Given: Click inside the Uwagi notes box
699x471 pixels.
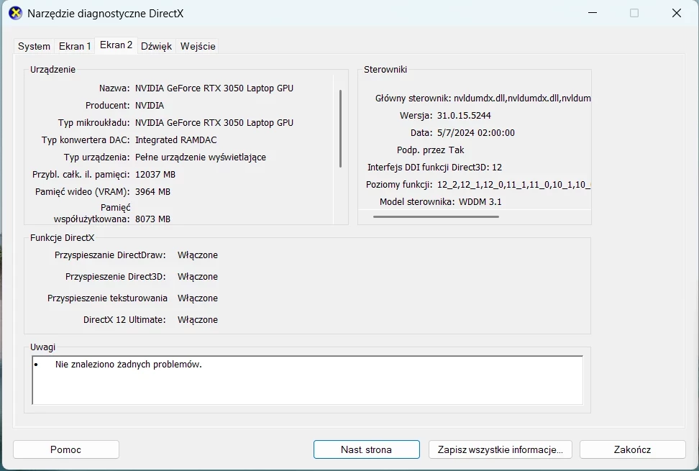Looking at the screenshot, I should (308, 380).
